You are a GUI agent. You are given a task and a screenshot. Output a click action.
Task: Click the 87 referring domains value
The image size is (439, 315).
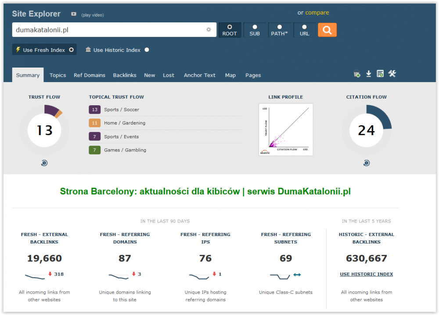(125, 258)
